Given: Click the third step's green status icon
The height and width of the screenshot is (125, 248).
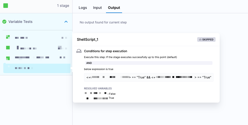Looking at the screenshot, I should [8, 58].
